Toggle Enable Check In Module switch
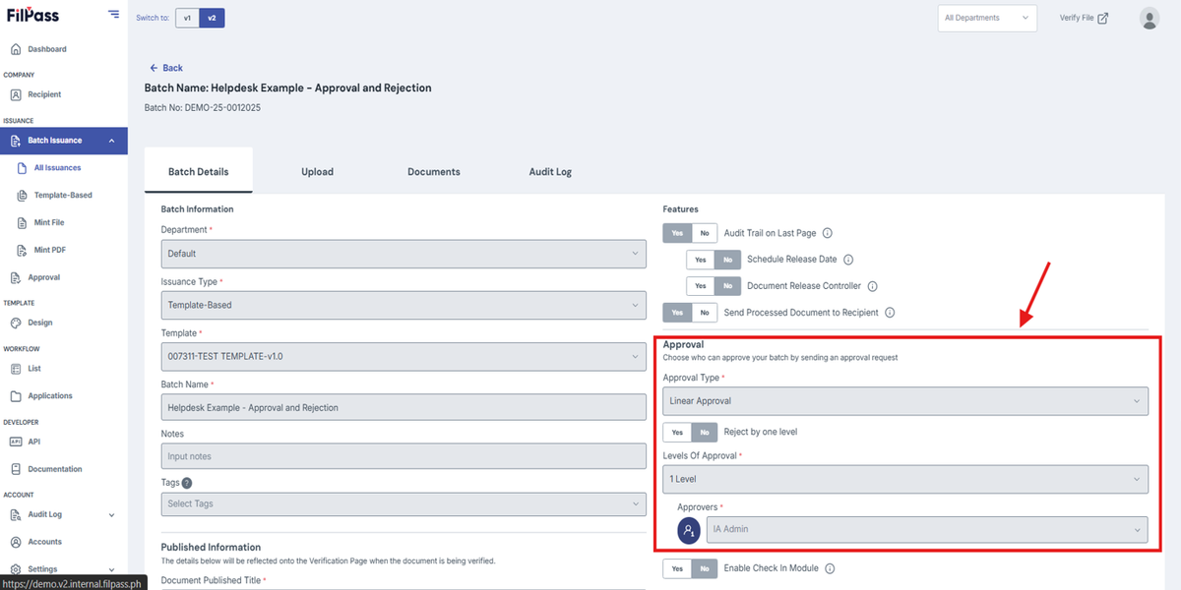The width and height of the screenshot is (1181, 590). (x=690, y=568)
